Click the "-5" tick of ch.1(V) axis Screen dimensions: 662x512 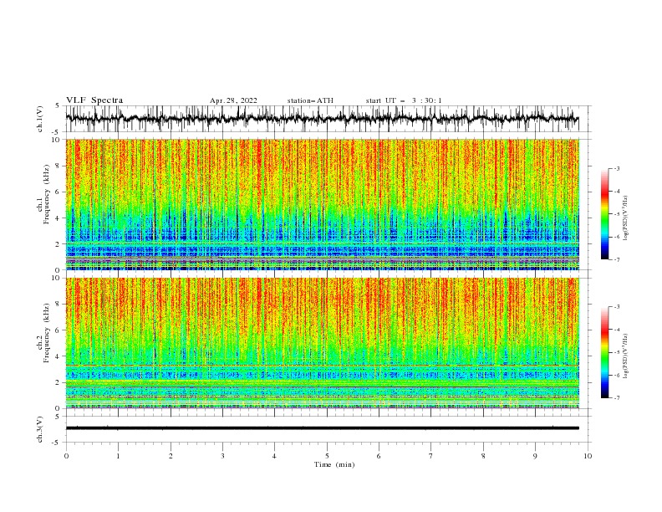(x=57, y=131)
